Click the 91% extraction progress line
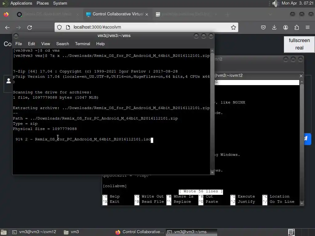Screen dimensions: 315x236 (83, 139)
